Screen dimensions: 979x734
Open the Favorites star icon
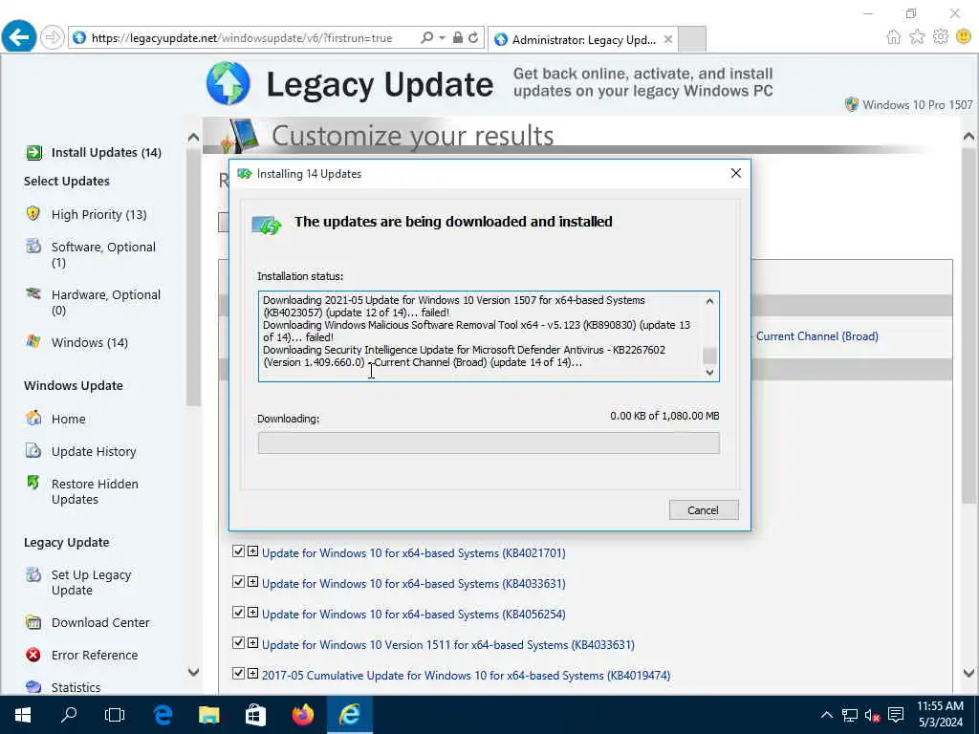tap(917, 37)
